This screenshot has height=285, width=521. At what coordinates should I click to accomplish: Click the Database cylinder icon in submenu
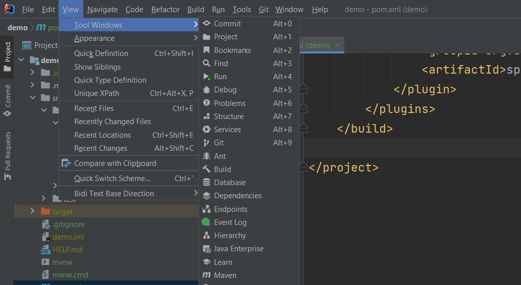[x=206, y=183]
